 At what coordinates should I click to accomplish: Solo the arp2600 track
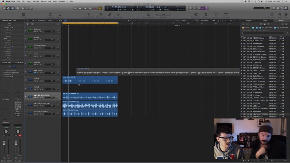pyautogui.click(x=37, y=40)
